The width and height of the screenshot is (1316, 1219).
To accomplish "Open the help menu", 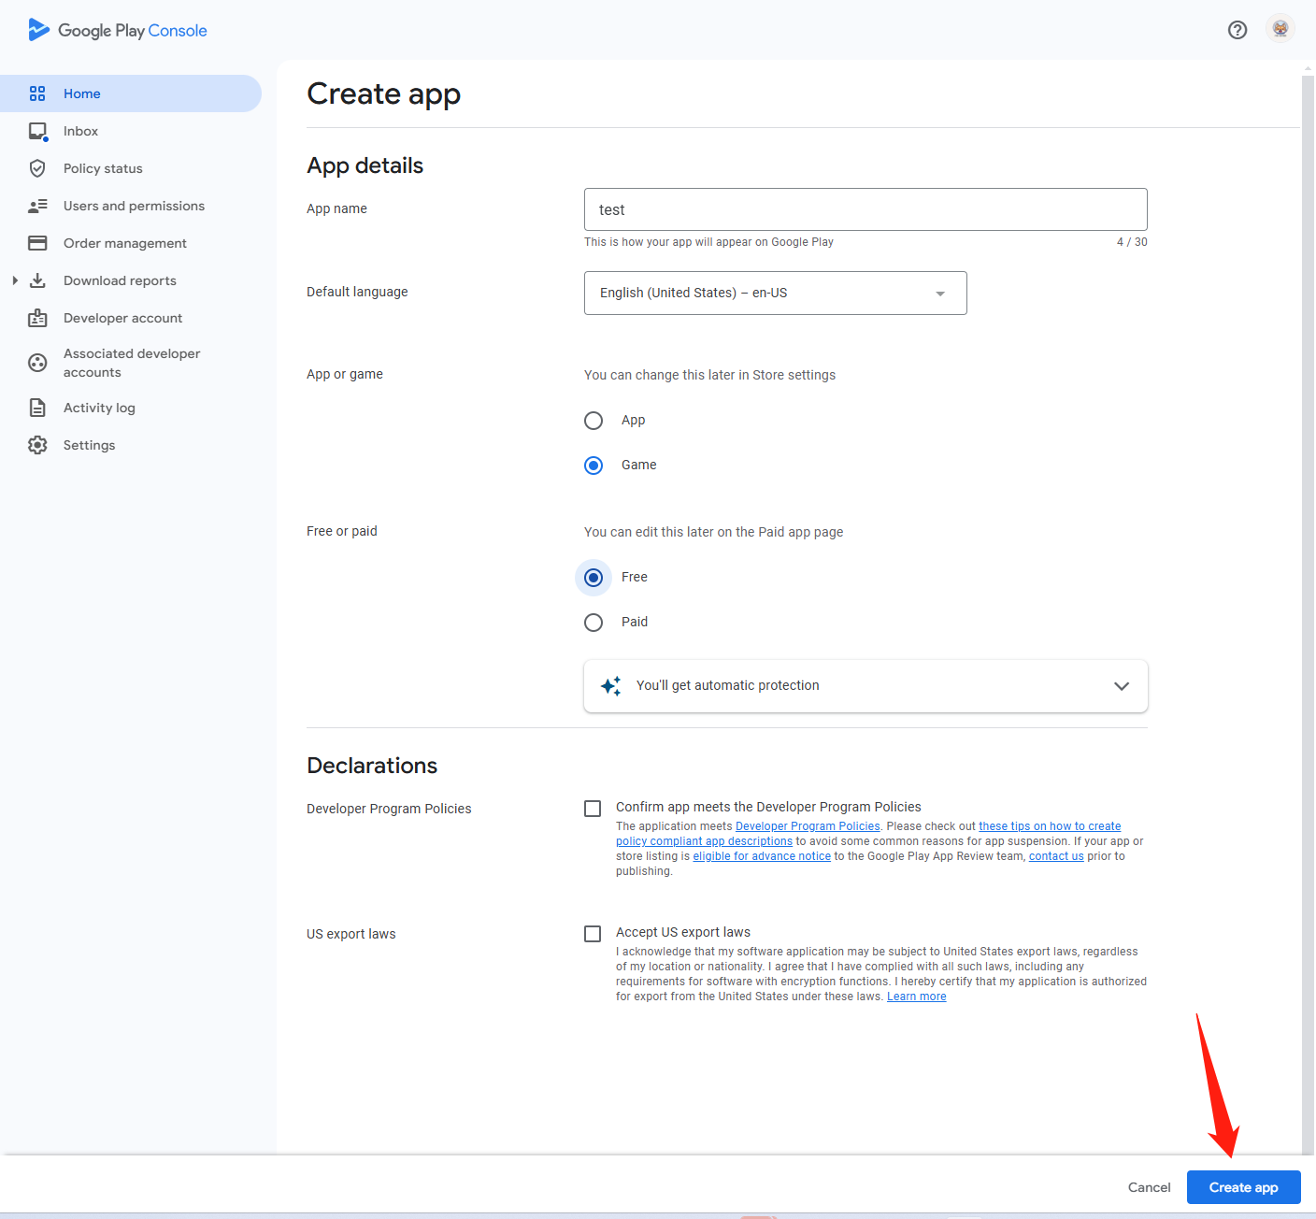I will (1237, 30).
